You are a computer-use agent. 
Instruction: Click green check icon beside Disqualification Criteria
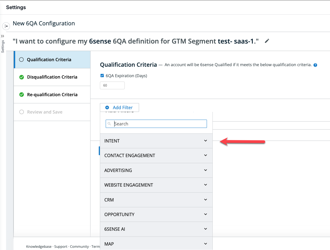click(x=22, y=77)
